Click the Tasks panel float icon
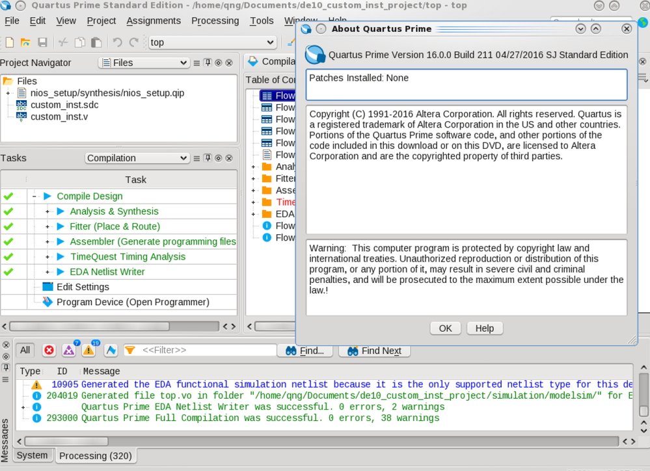 219,158
